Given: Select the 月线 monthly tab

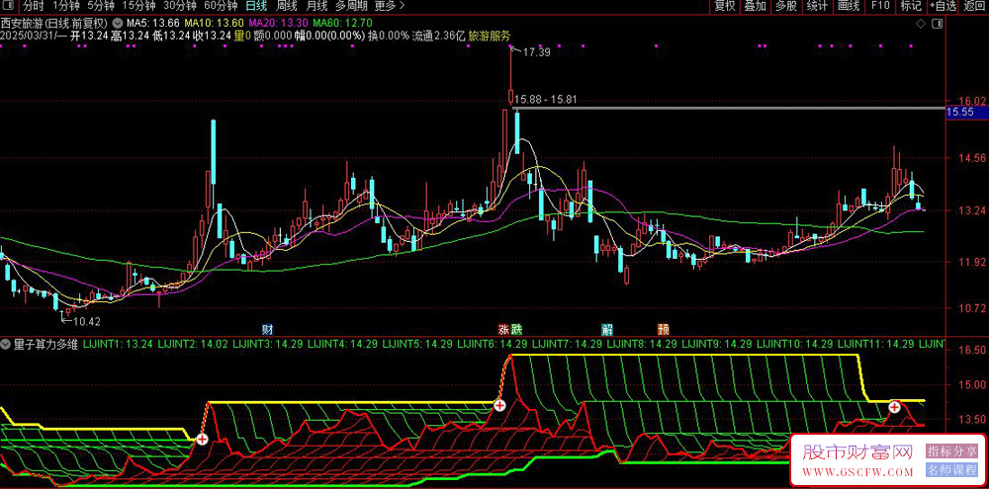Looking at the screenshot, I should point(316,6).
